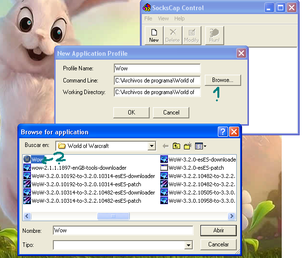305x258 pixels.
Task: Cancel the New Application Profile dialog
Action: 171,113
